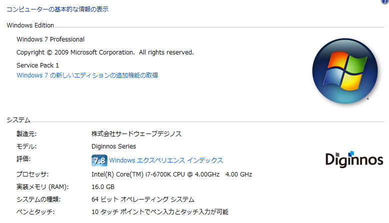Click the 実装メモリ (RAM) label
Image resolution: width=389 pixels, height=223 pixels.
[42, 187]
